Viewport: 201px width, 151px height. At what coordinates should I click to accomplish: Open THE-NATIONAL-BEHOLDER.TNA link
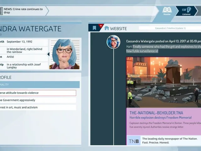coord(156,113)
